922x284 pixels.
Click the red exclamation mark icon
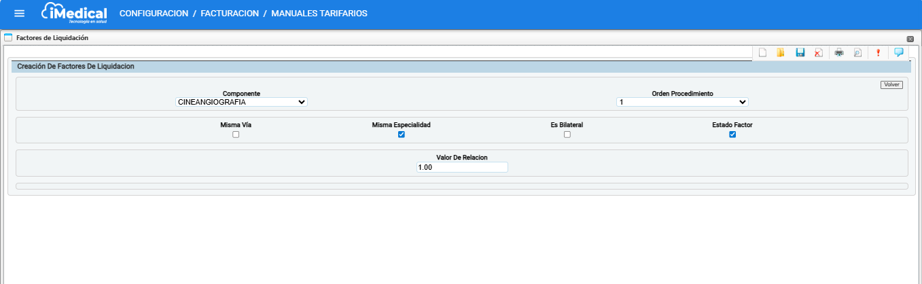(878, 53)
